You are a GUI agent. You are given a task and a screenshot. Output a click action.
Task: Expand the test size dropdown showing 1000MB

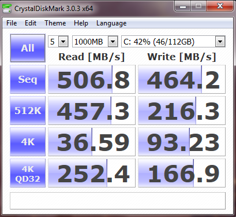point(113,42)
